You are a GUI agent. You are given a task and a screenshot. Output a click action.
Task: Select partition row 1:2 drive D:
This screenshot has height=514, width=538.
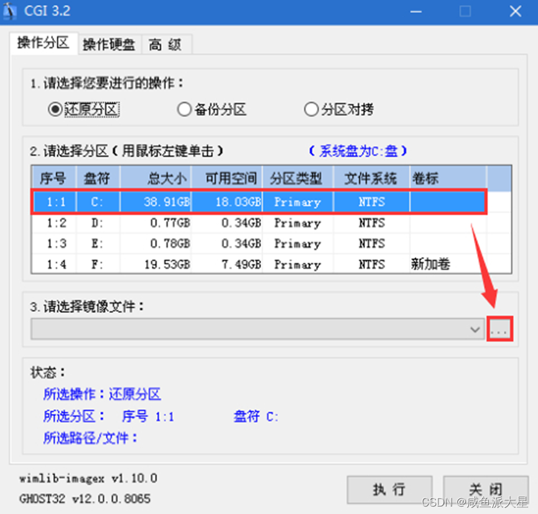click(x=259, y=223)
